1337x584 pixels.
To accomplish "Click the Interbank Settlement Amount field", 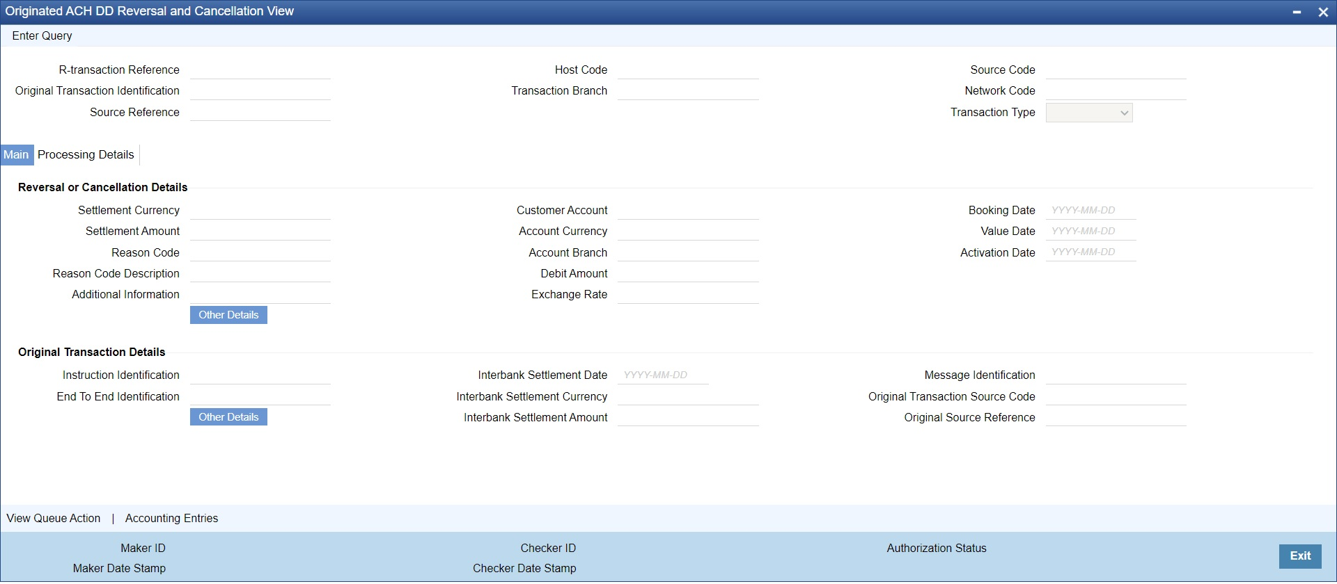I will coord(688,418).
